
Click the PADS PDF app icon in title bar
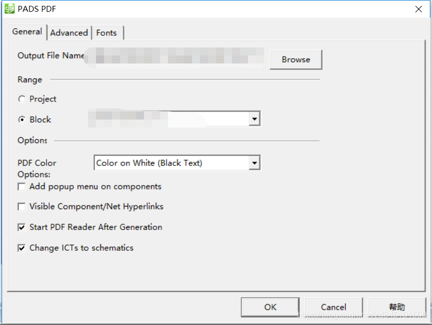coord(10,9)
